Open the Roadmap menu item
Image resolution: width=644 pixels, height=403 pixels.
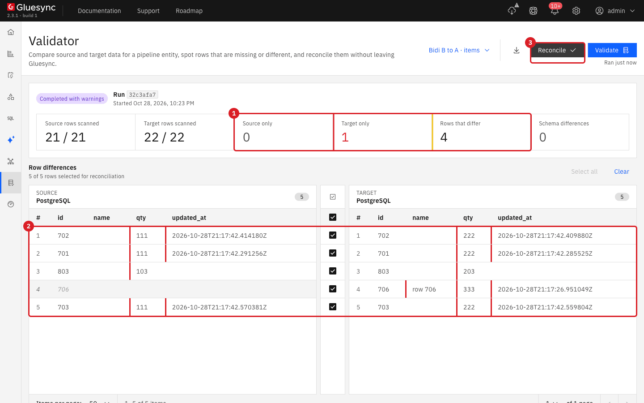pos(189,11)
